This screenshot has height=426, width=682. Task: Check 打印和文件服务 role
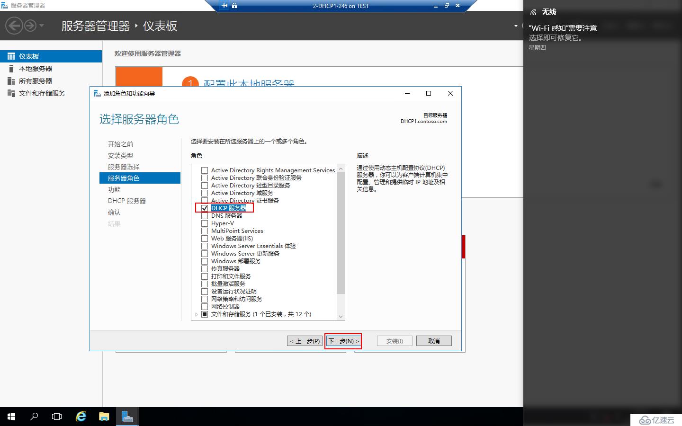[x=205, y=276]
